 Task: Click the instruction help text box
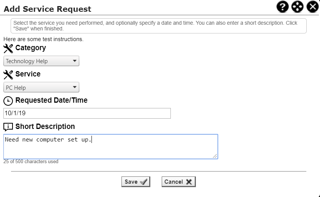click(x=158, y=26)
